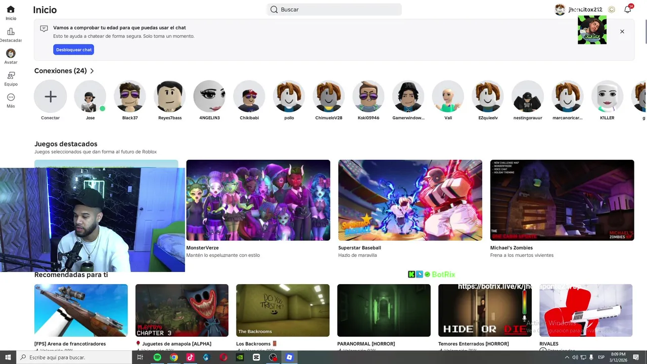
Task: Open the RIVALES game thumbnail
Action: 586,310
